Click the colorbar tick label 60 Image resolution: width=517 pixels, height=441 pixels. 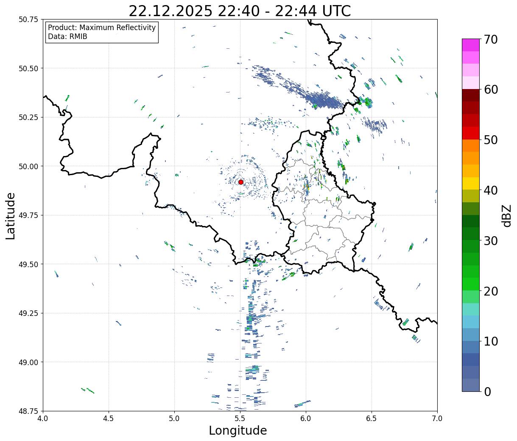click(x=491, y=89)
